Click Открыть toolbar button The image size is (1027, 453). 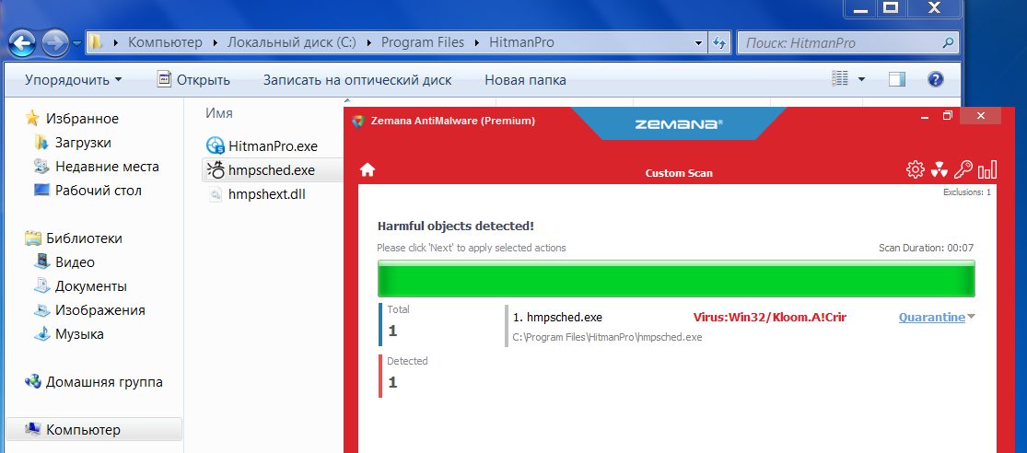click(193, 80)
